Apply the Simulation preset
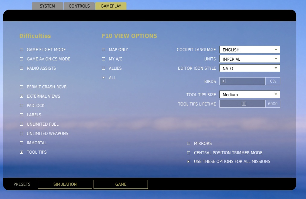 click(x=65, y=184)
